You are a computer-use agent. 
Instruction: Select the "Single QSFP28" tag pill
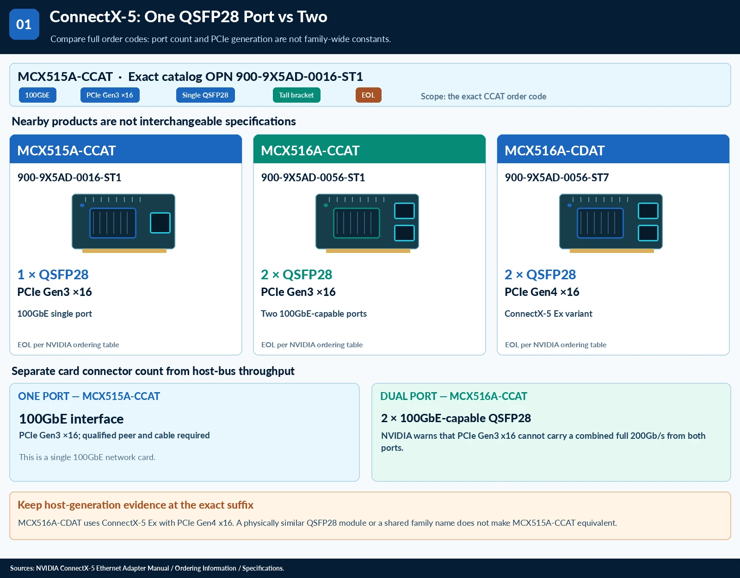(205, 95)
